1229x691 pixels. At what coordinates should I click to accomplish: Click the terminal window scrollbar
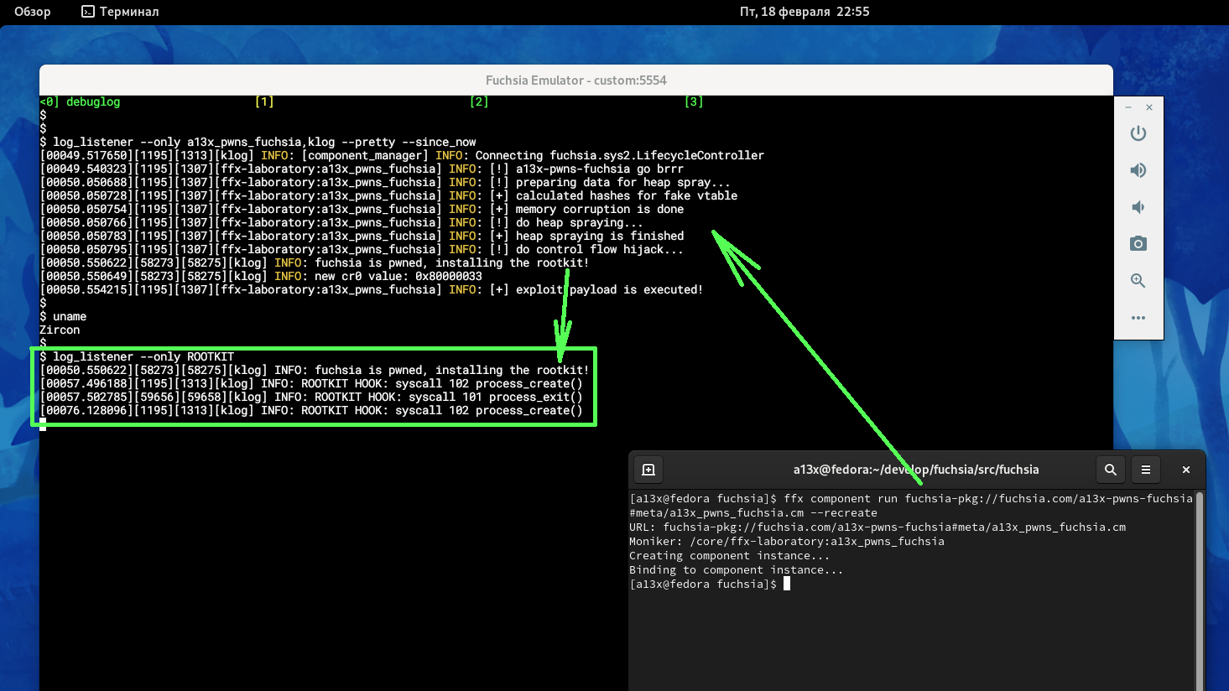coord(1200,591)
